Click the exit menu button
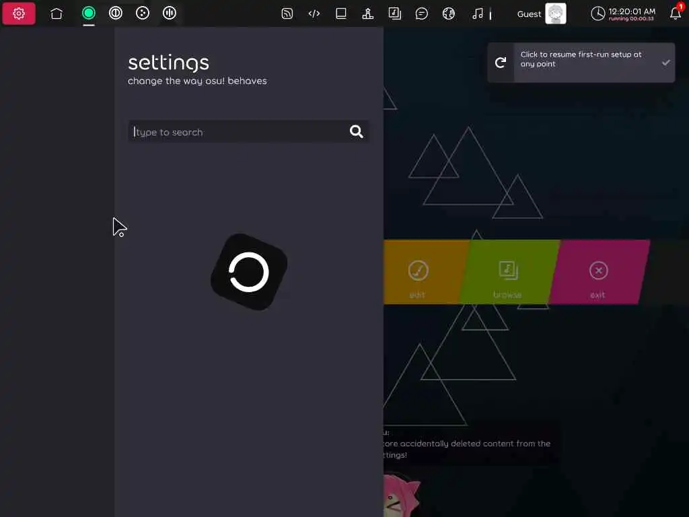The height and width of the screenshot is (517, 689). pyautogui.click(x=598, y=272)
